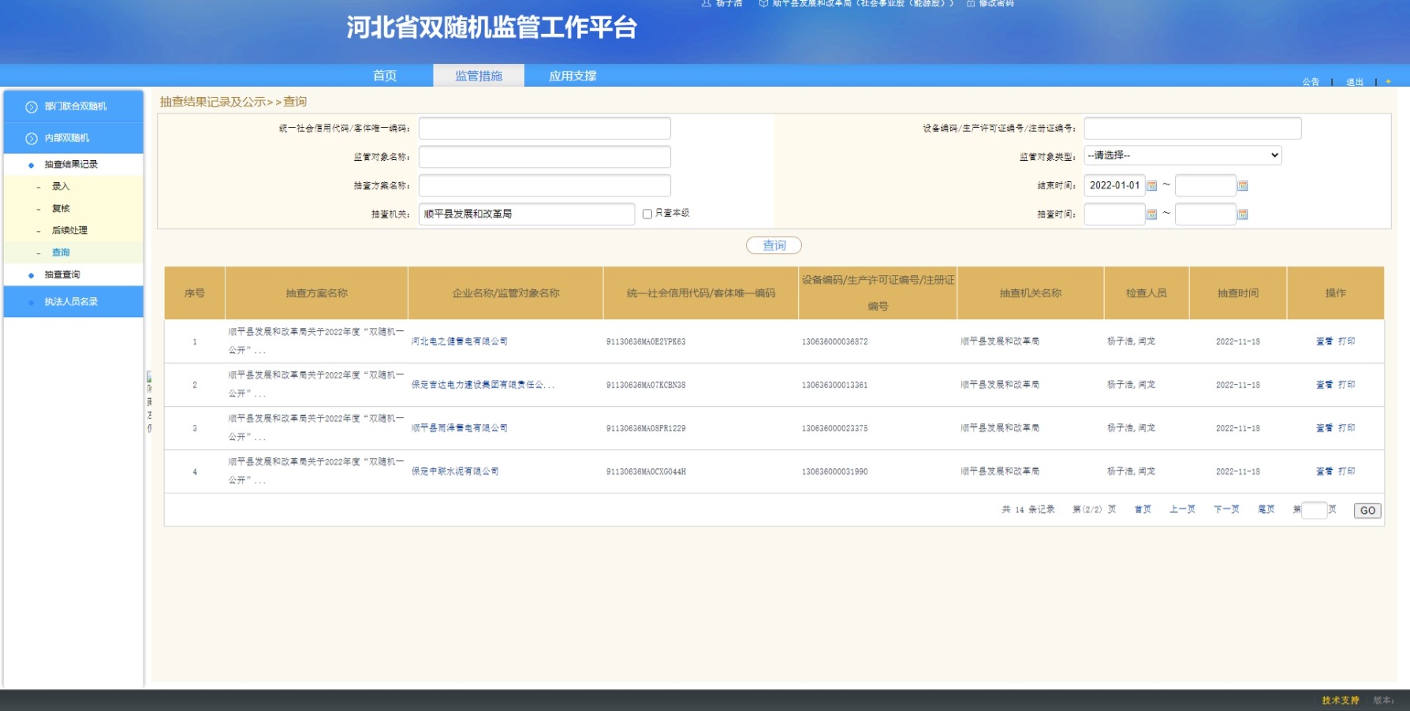
Task: Click the 部门联合双随机 circle arrow icon
Action: (x=32, y=107)
